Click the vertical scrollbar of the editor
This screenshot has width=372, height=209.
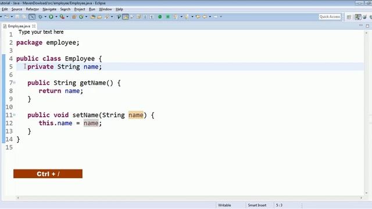366,113
